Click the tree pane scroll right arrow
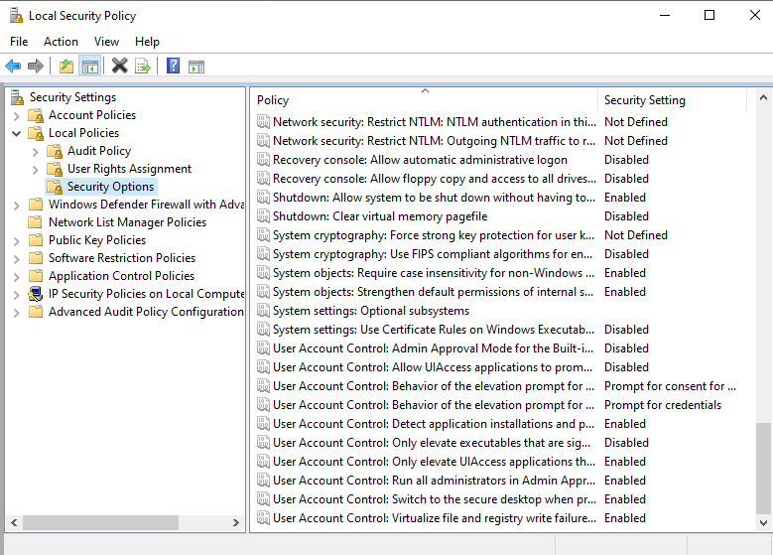 236,522
